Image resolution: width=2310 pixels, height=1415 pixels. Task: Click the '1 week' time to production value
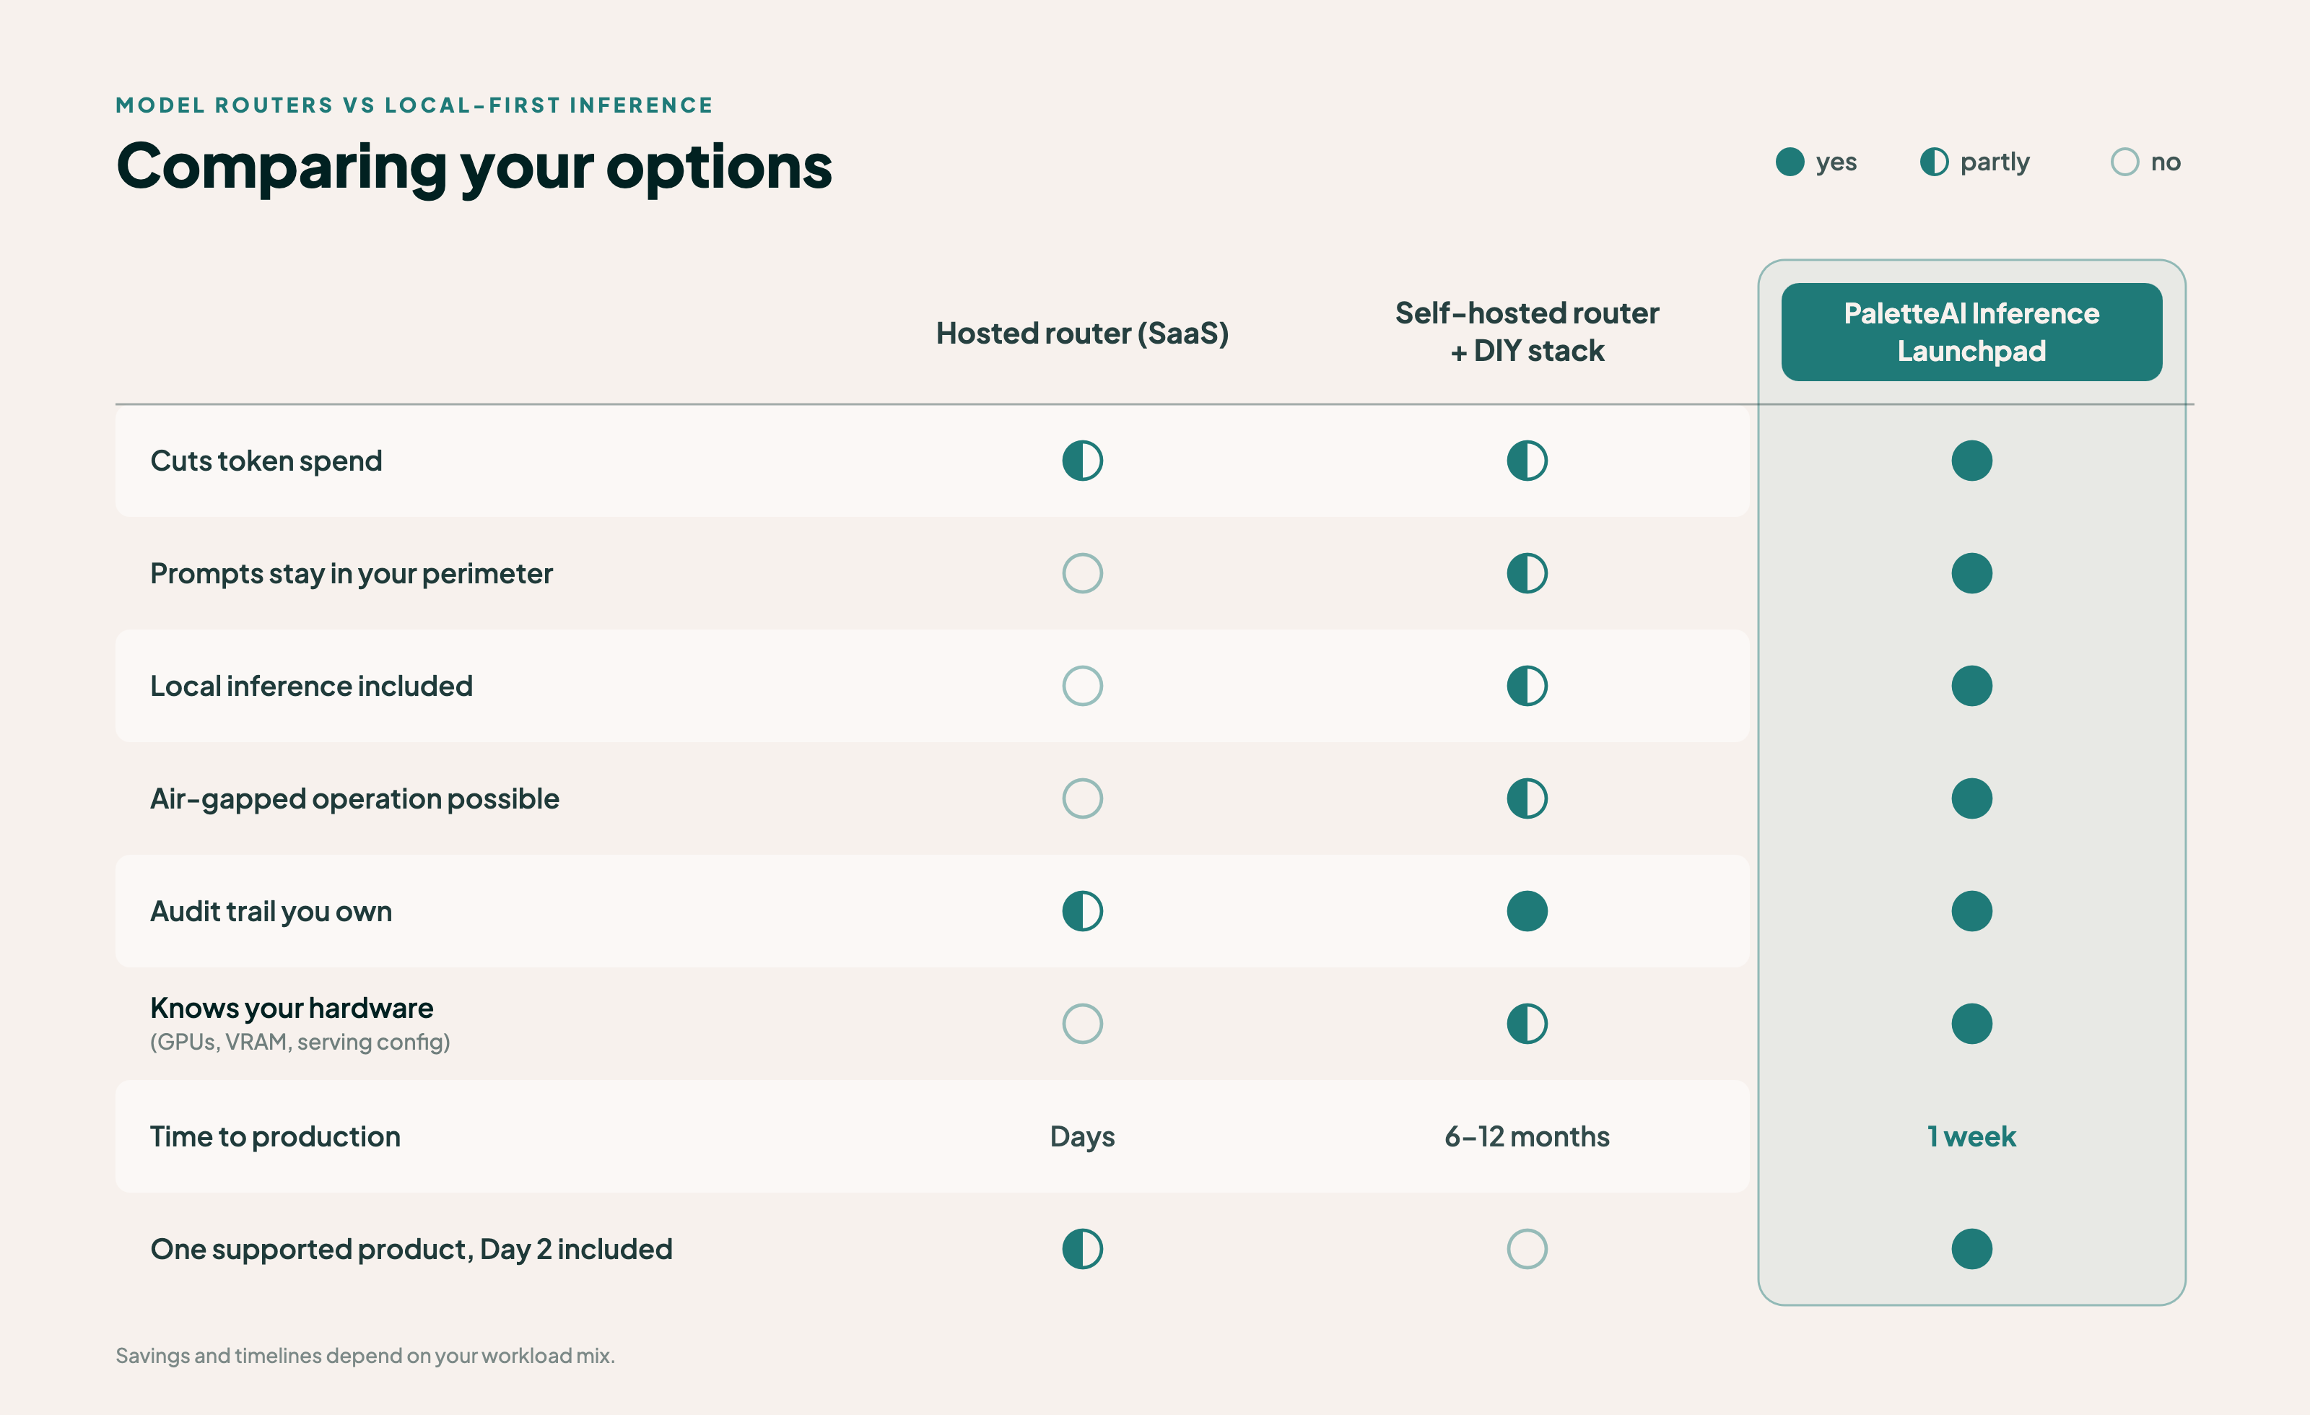[1971, 1136]
